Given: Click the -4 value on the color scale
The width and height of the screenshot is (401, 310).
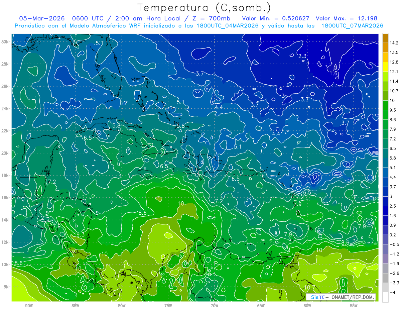Looking at the screenshot, I should [392, 293].
